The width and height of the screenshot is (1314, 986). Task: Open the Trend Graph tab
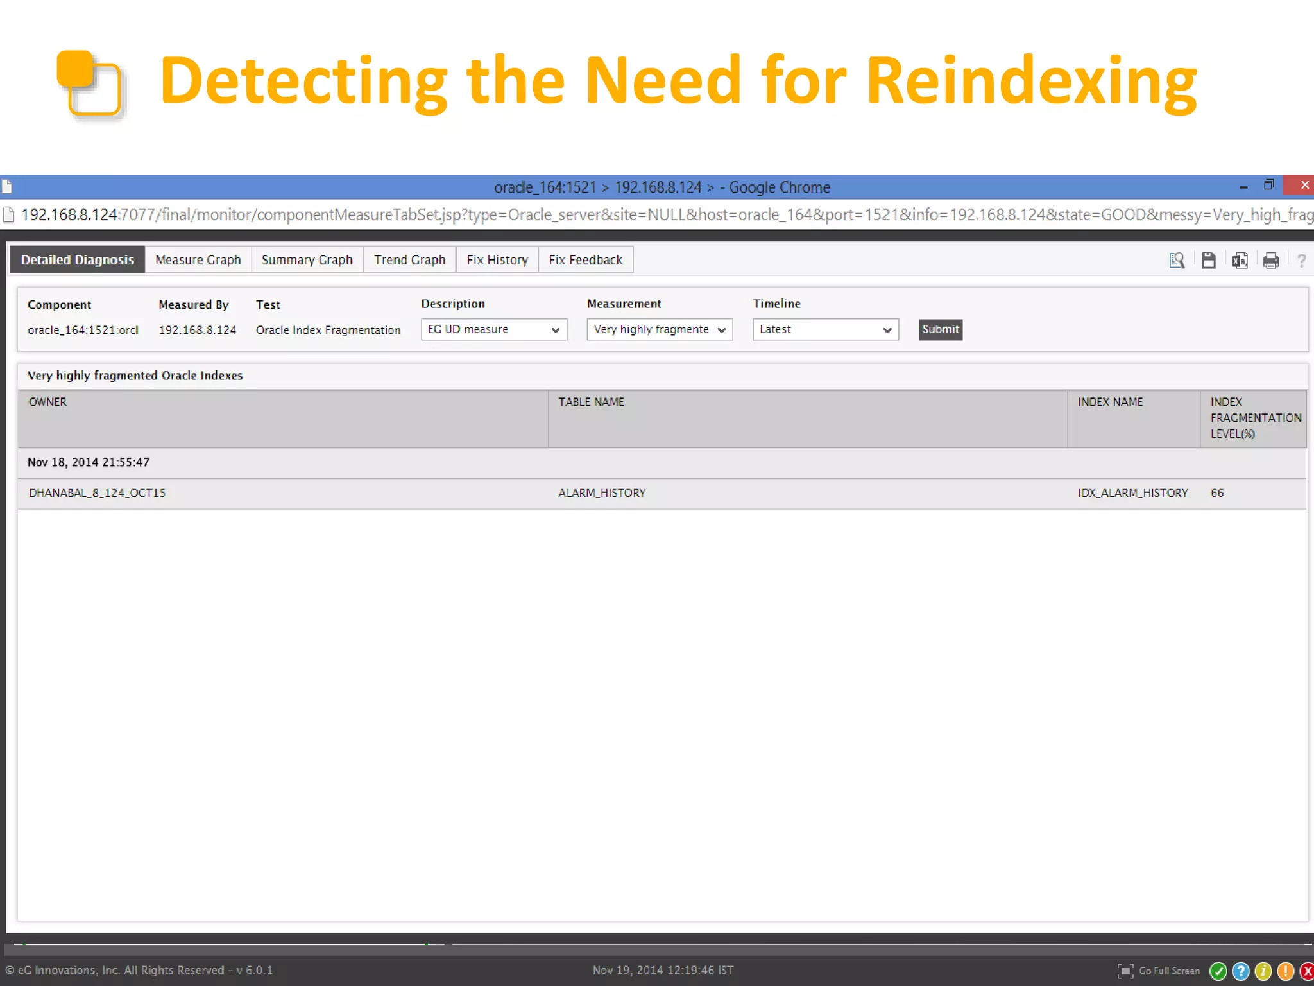click(410, 260)
